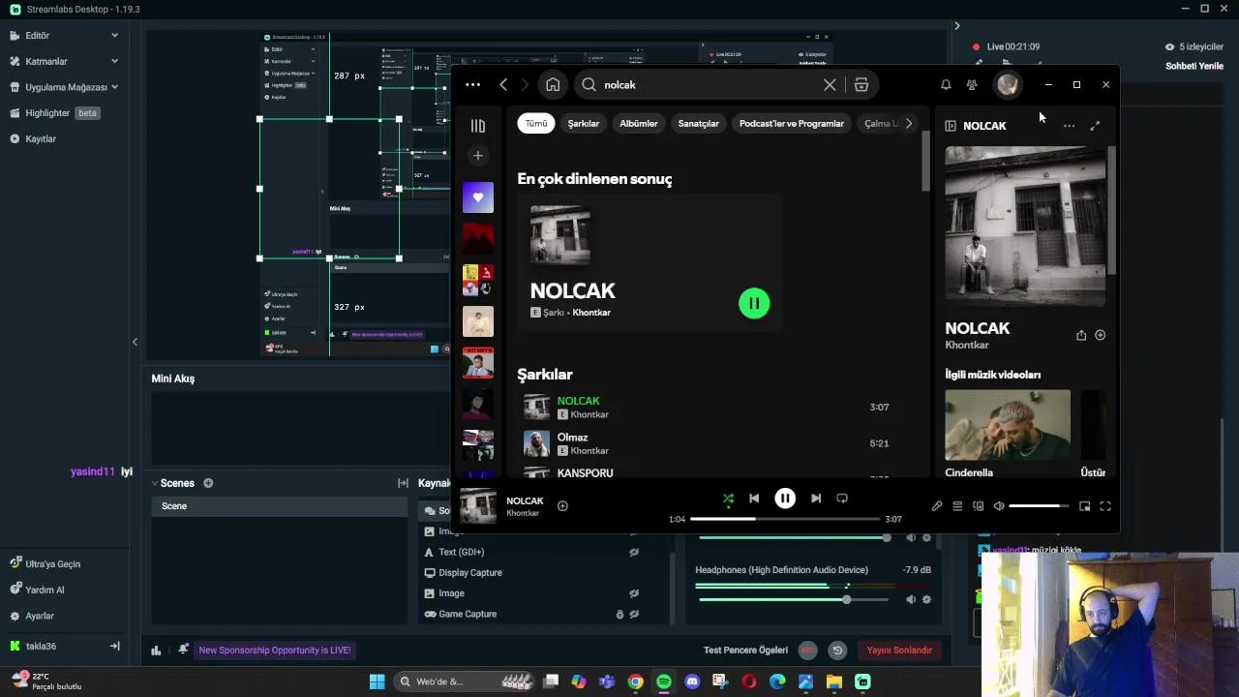The width and height of the screenshot is (1239, 697).
Task: Select the Albümler filter chip
Action: 639,123
